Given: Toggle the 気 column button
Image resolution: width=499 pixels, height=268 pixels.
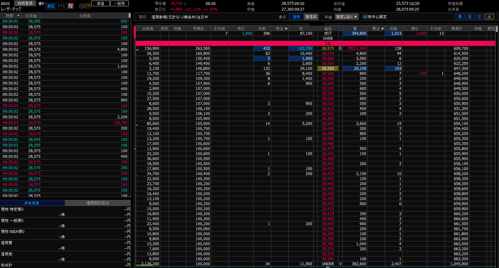Looking at the screenshot, I should tap(470, 17).
